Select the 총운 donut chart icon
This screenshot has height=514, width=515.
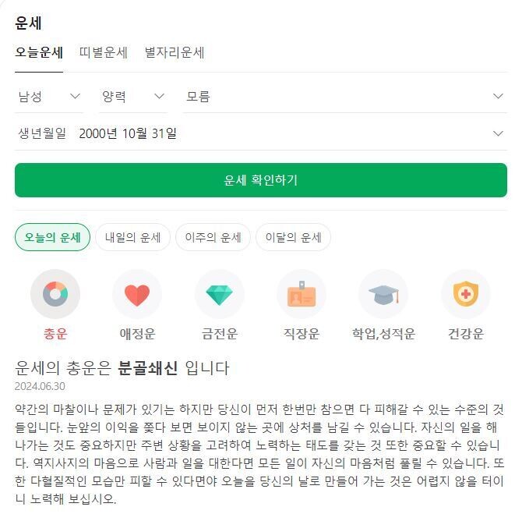[55, 294]
